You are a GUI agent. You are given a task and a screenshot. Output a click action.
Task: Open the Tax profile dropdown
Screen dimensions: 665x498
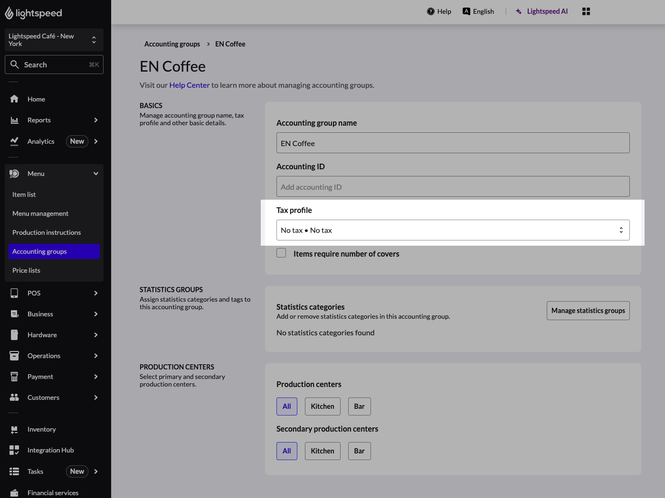pos(453,230)
